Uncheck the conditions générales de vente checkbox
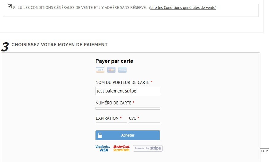This screenshot has height=162, width=273. [x=10, y=6]
